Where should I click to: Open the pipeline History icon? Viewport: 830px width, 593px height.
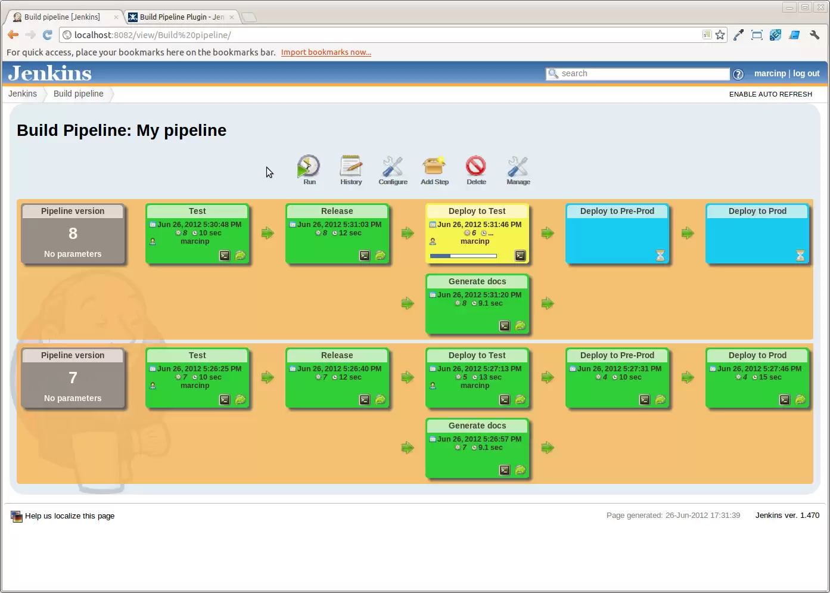pos(351,167)
